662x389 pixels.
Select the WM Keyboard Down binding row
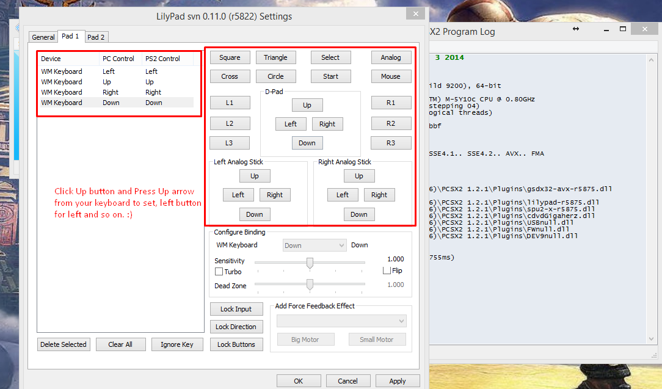[x=115, y=103]
